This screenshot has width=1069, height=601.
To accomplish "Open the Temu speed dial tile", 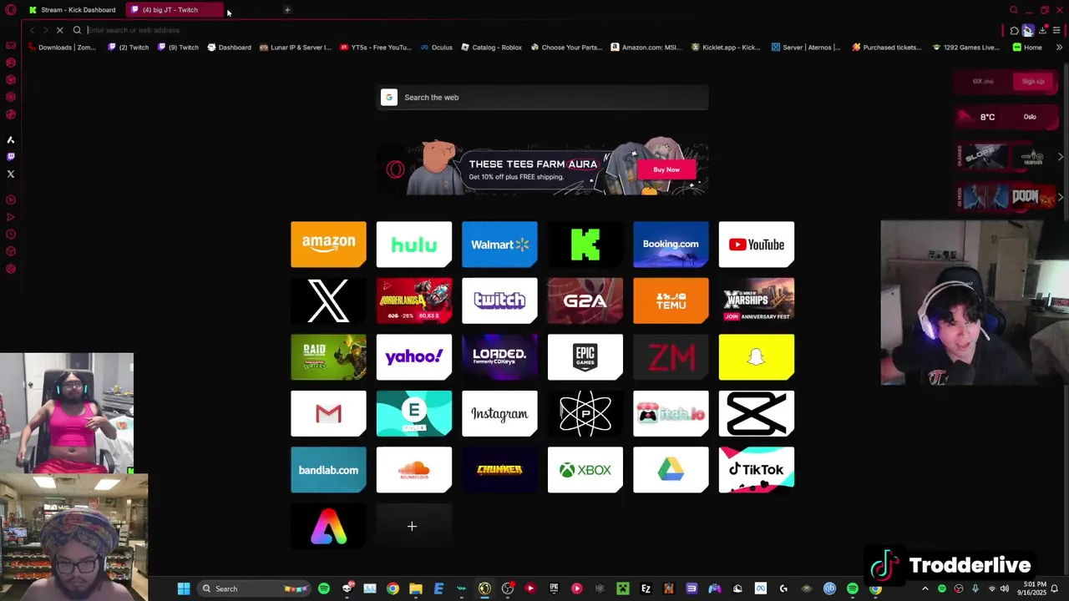I will 671,300.
